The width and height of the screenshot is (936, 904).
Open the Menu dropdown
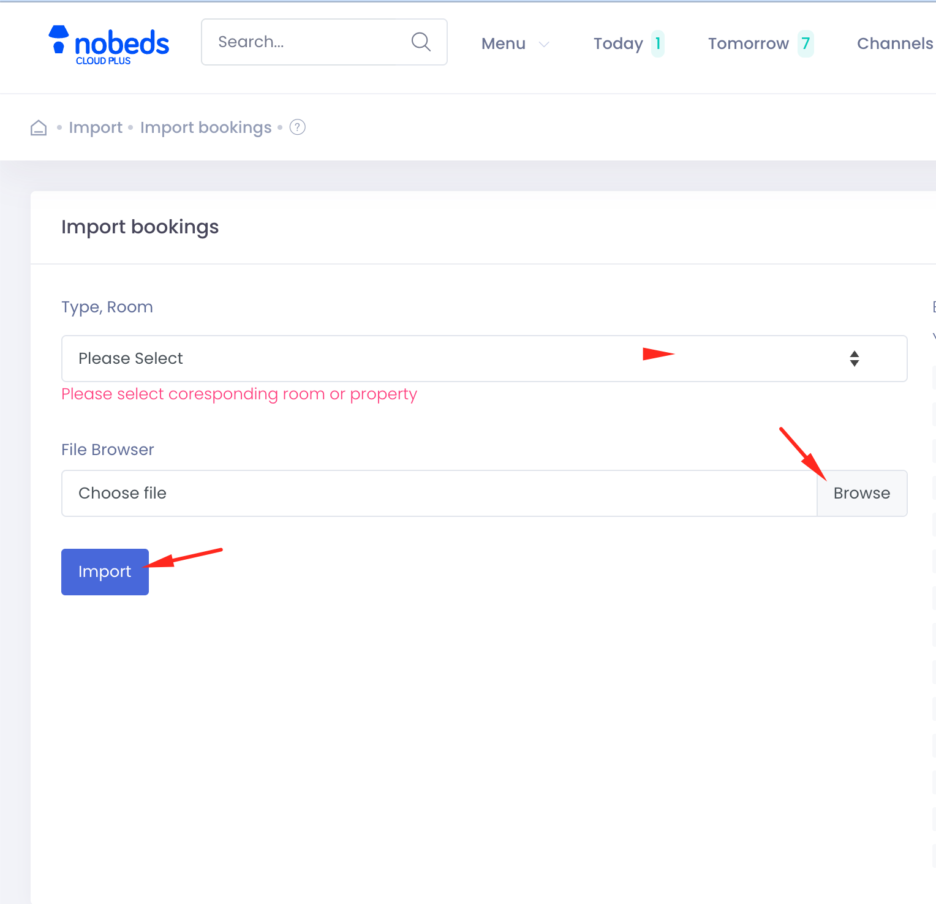(x=504, y=43)
